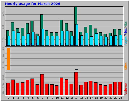Click the hour label '18' on the x-axis
The width and height of the screenshot is (129, 101).
point(96,98)
